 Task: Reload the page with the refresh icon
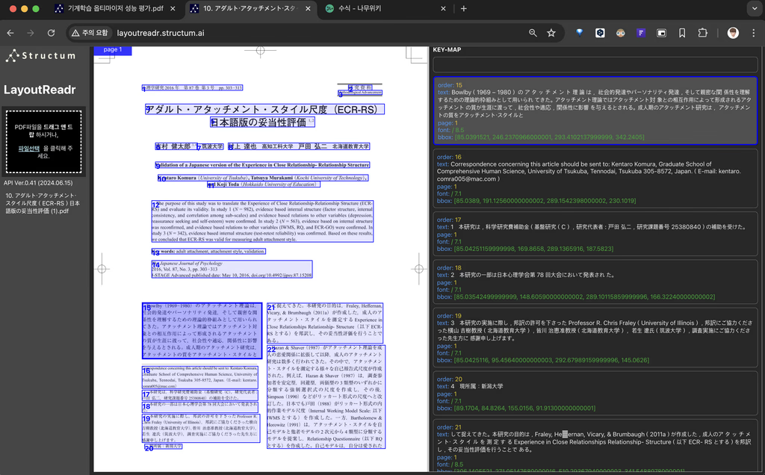(51, 33)
